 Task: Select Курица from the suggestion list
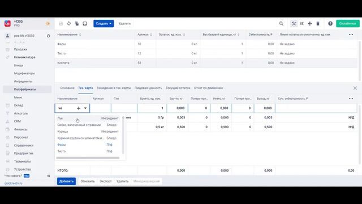click(88, 131)
